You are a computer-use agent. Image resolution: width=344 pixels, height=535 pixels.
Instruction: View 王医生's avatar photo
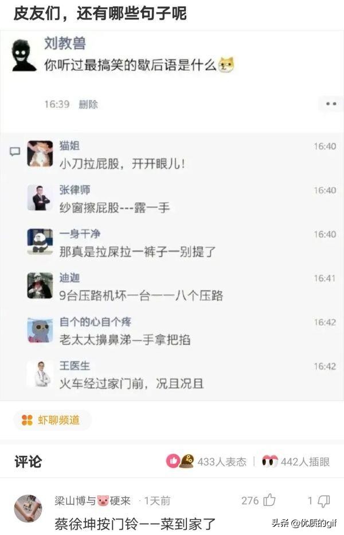coord(40,373)
